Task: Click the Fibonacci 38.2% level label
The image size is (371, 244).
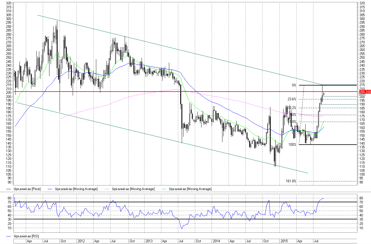Action: (x=292, y=108)
